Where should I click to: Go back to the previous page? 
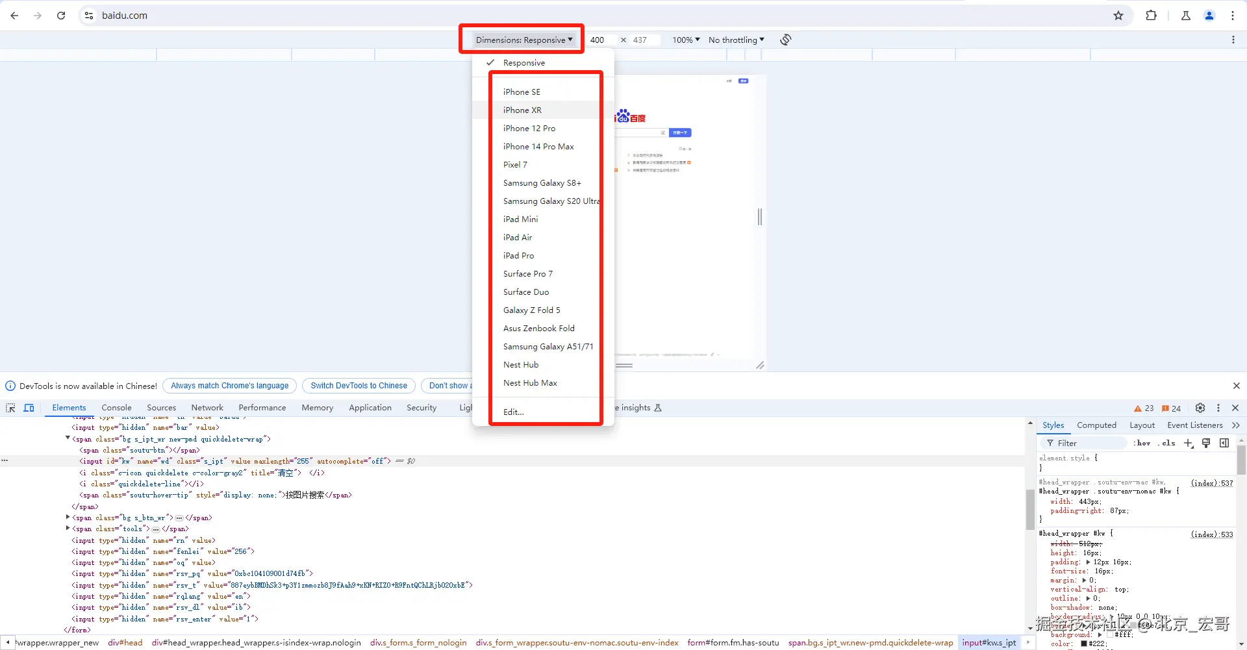(x=14, y=16)
